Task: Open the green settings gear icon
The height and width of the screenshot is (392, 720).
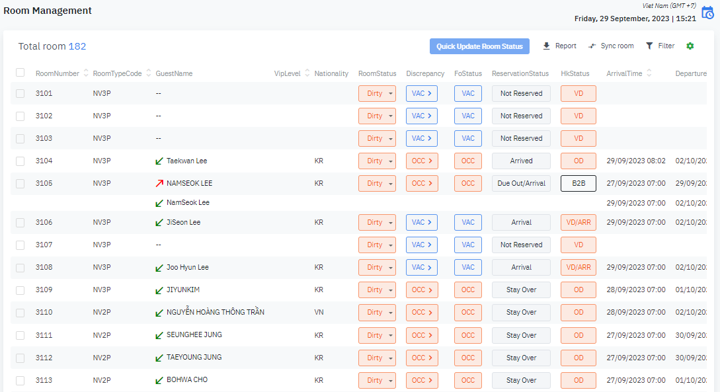Action: (x=690, y=46)
